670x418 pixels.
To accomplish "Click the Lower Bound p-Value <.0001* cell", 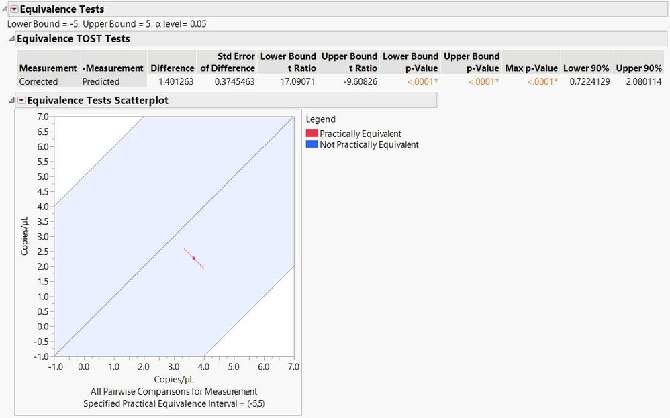I will tap(422, 82).
